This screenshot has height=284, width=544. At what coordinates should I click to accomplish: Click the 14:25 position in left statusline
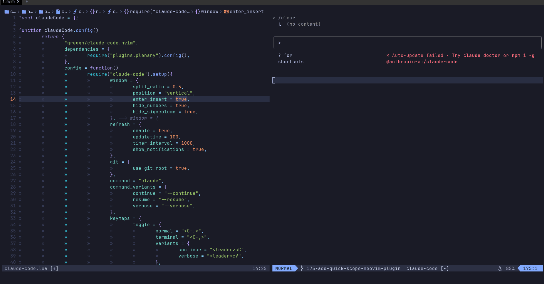pyautogui.click(x=260, y=268)
